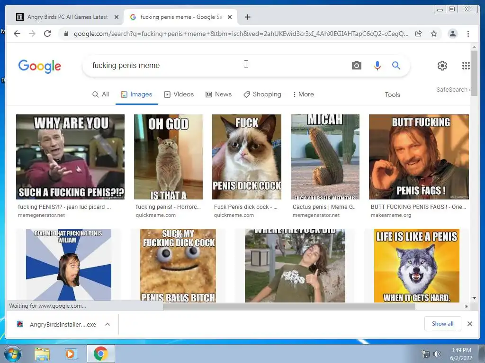485x363 pixels.
Task: Open the Grumpy Cat meme thumbnail
Action: [246, 157]
